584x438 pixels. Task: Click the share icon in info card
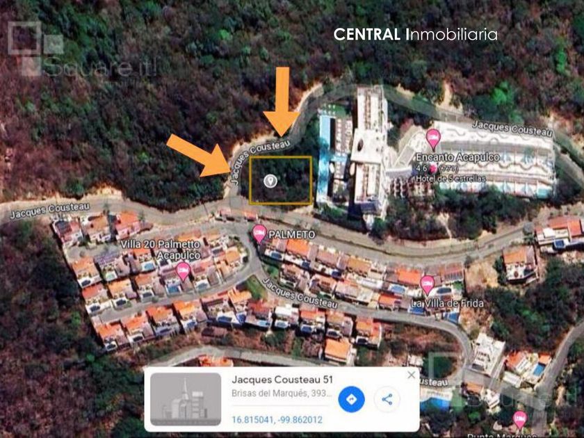[x=387, y=399]
